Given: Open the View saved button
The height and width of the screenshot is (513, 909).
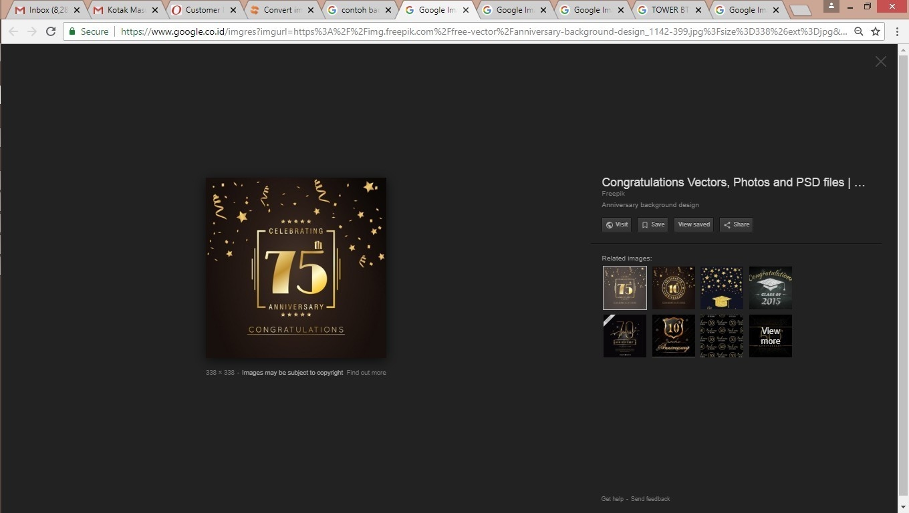Looking at the screenshot, I should click(x=694, y=225).
